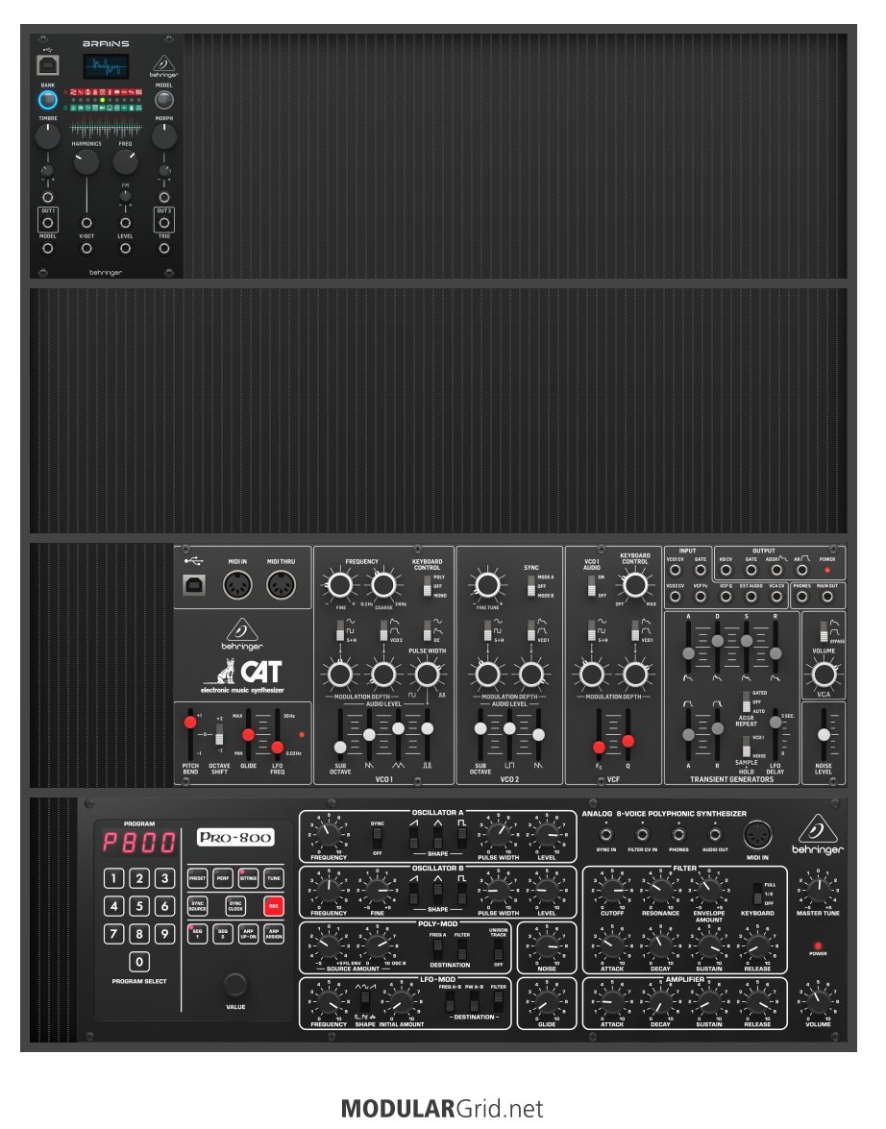Toggle CAT OCTAVE SHIFT switch
The image size is (886, 1129).
coord(219,735)
